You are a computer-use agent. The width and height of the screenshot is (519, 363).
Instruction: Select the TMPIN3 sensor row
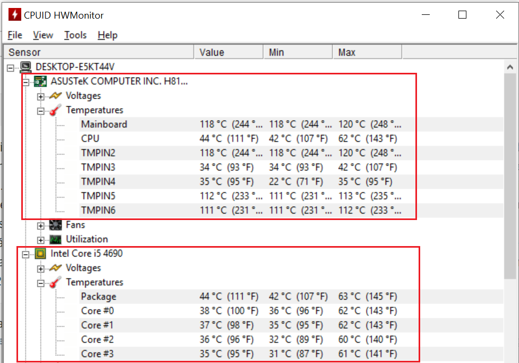click(x=291, y=167)
